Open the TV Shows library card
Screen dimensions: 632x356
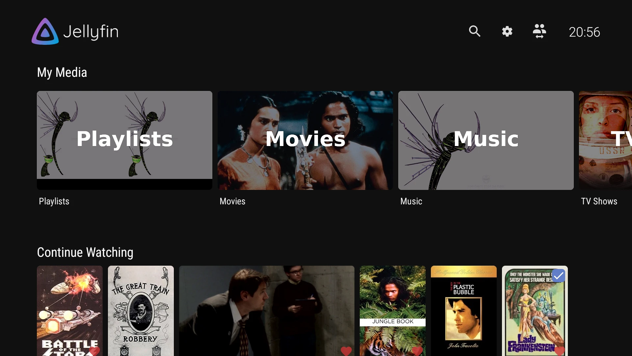click(x=606, y=140)
